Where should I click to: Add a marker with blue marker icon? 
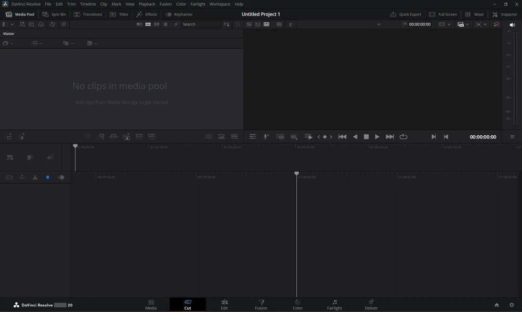pos(48,177)
